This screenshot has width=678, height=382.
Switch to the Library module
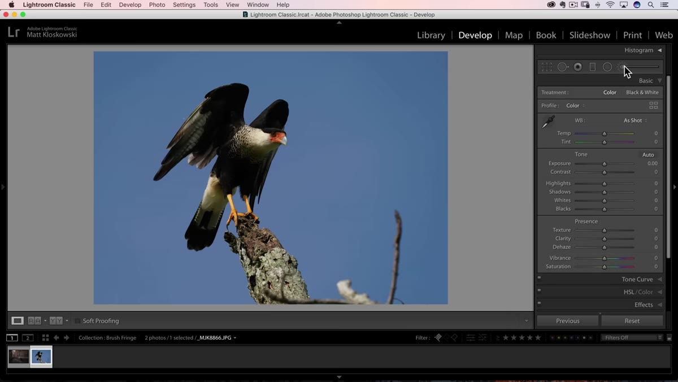tap(431, 35)
